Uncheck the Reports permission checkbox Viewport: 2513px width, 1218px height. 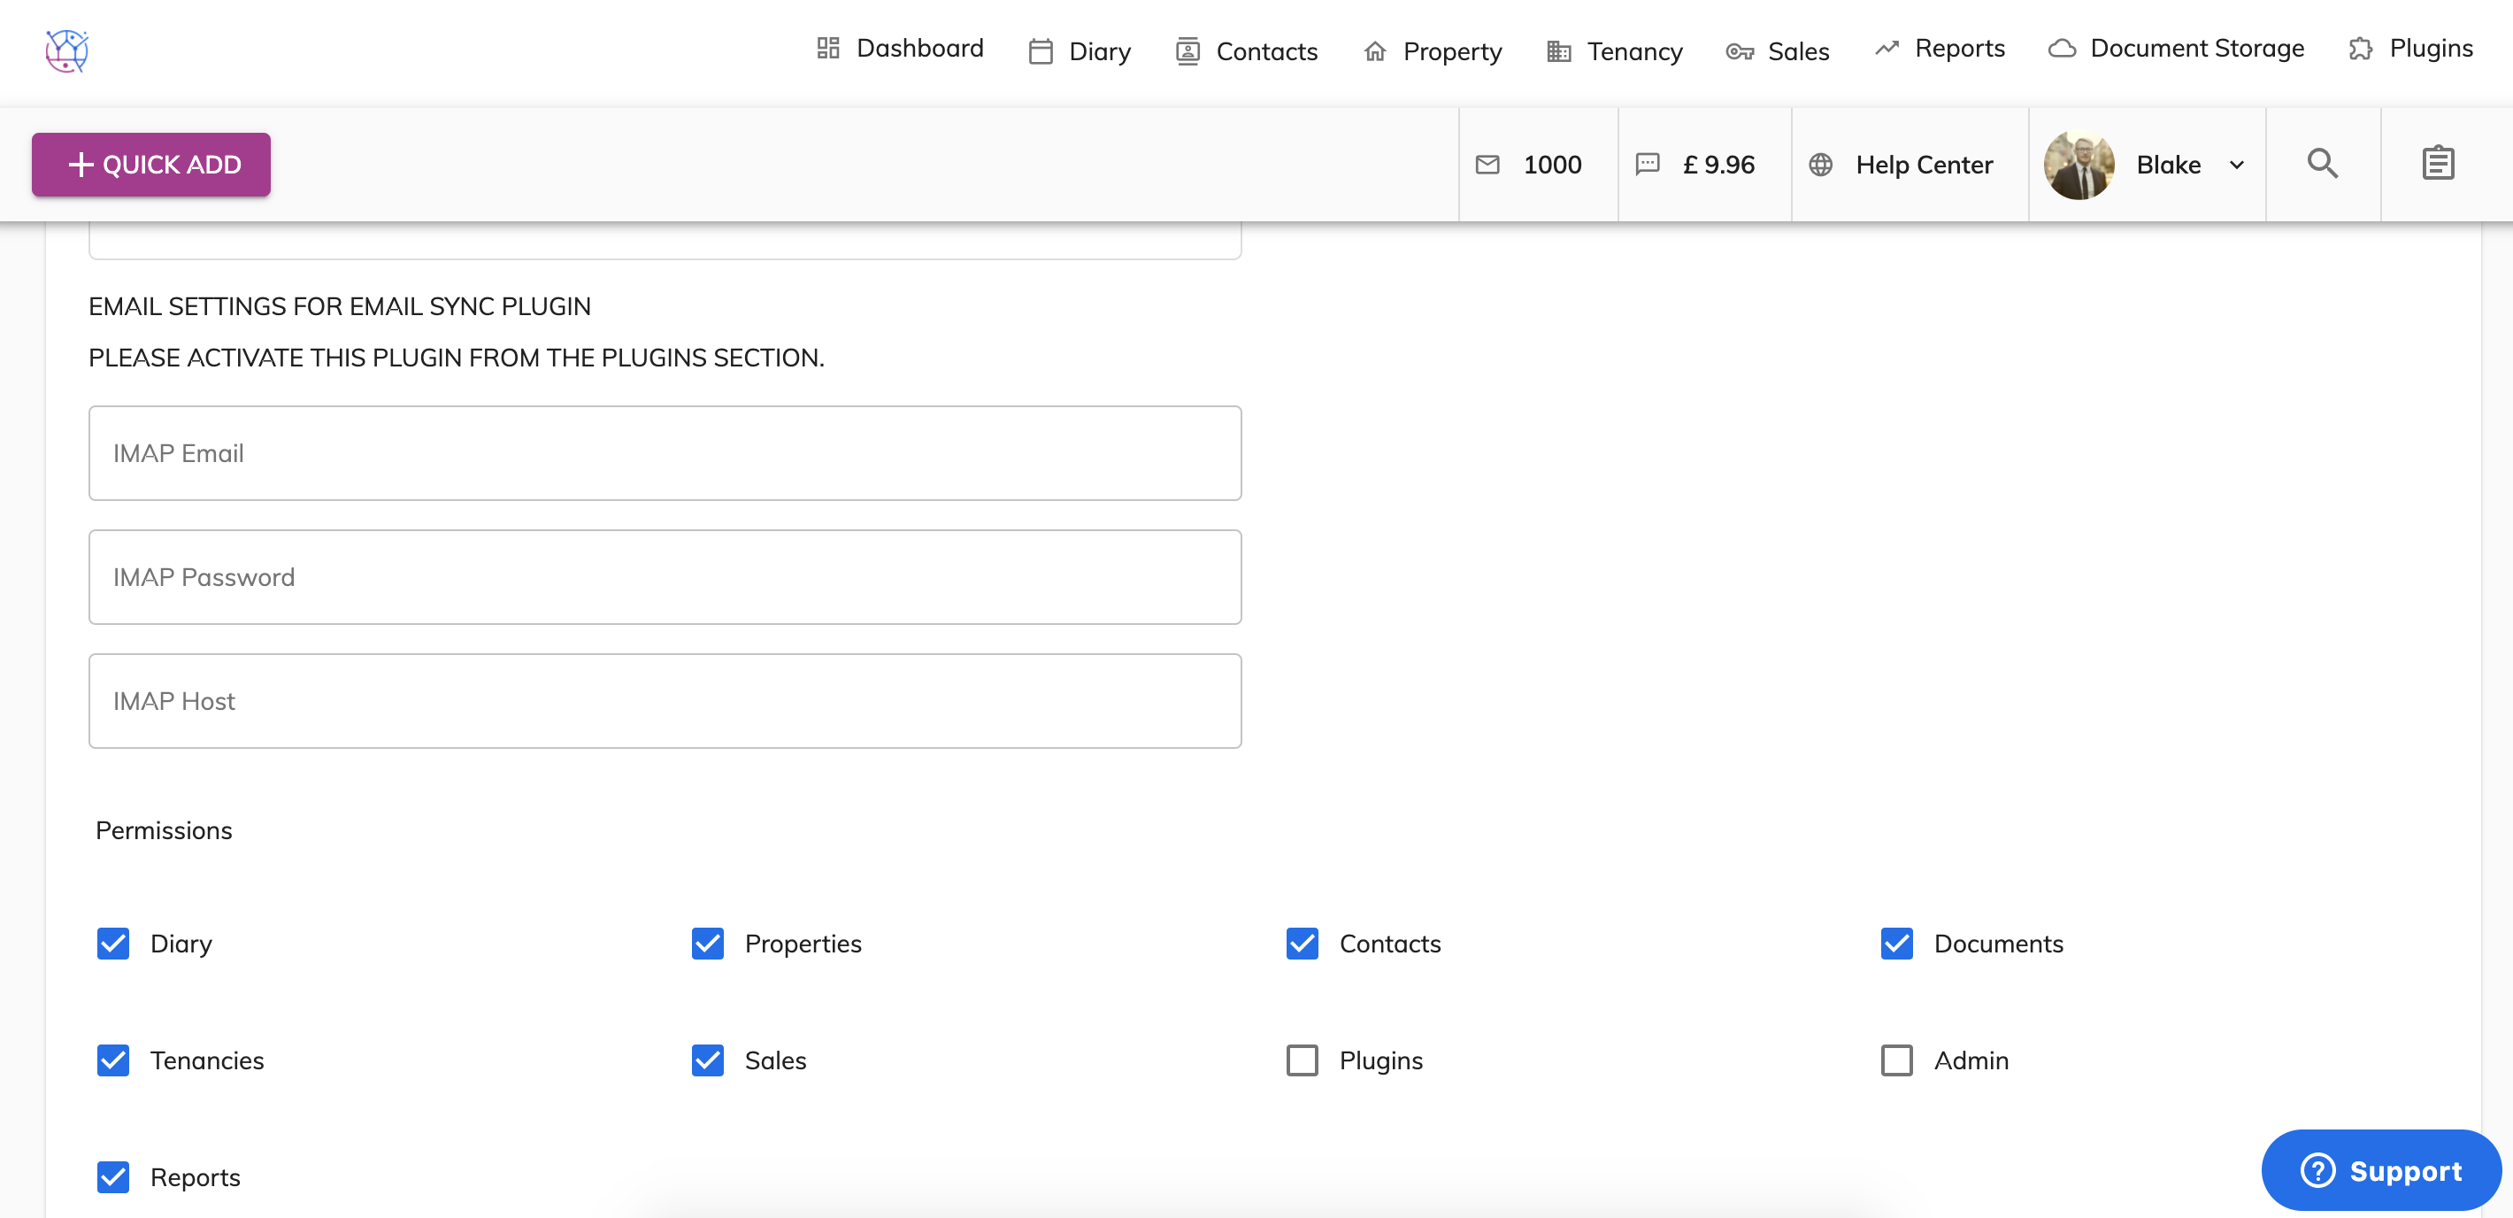(113, 1177)
